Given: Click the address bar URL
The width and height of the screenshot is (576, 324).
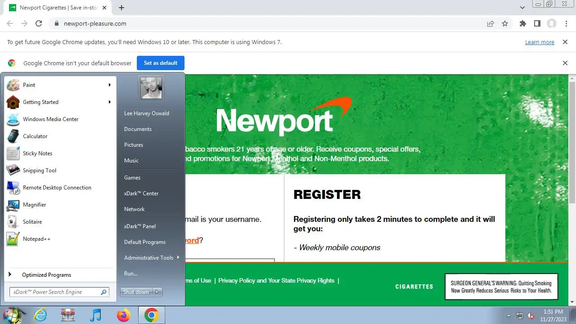Looking at the screenshot, I should (x=95, y=23).
